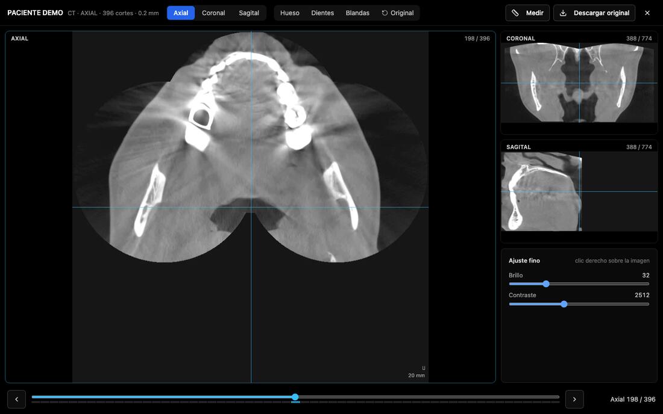Switch to the Coronal view tab
The image size is (663, 414).
[x=213, y=13]
